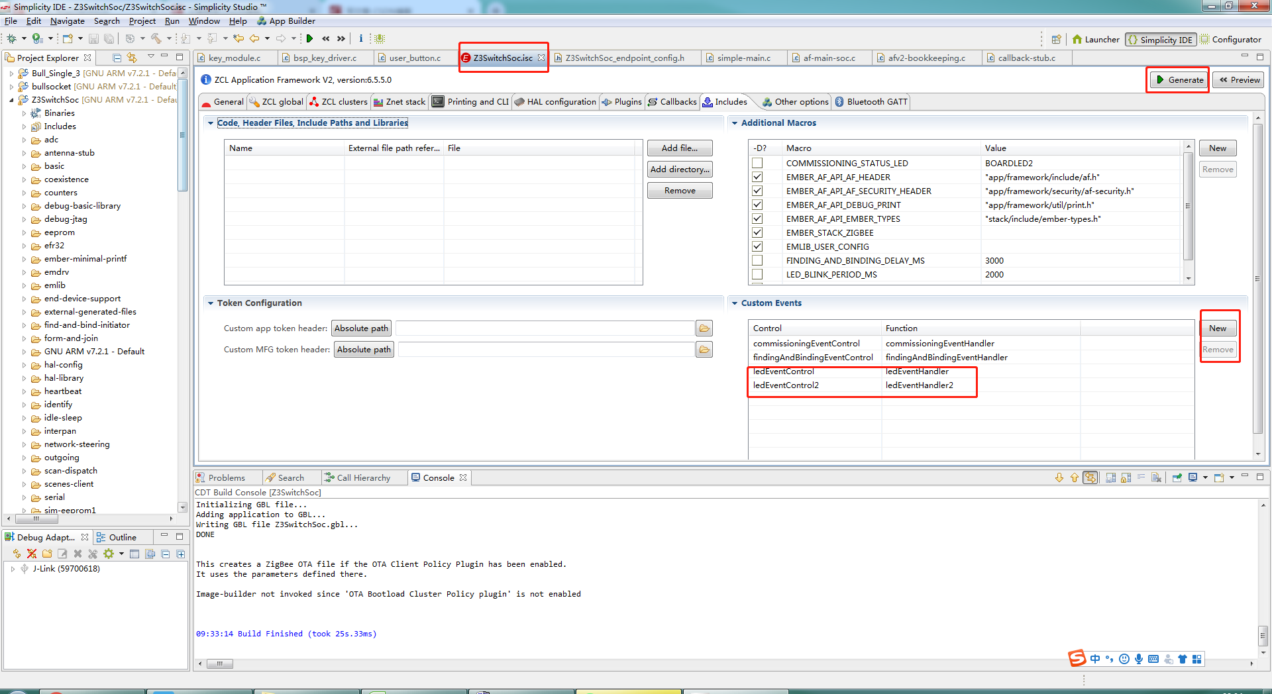Expand the Binaries folder
Screen dimensions: 1272x694
pyautogui.click(x=24, y=113)
